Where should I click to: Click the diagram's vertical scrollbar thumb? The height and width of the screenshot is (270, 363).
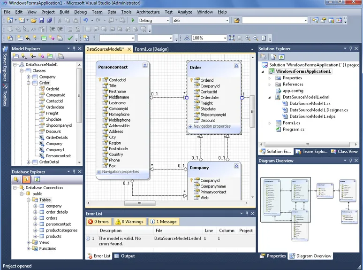click(252, 111)
